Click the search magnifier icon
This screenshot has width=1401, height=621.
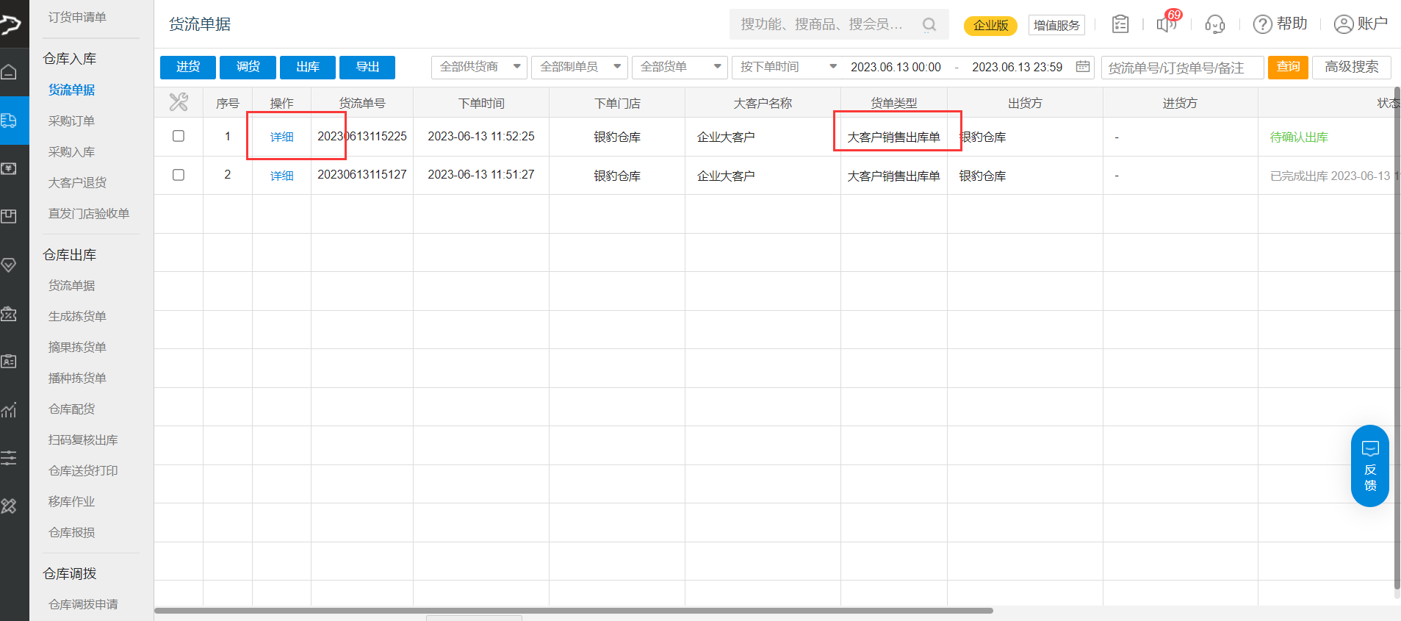tap(929, 24)
